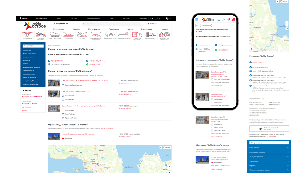The height and width of the screenshot is (173, 304).
Task: Open the Выберите бренд dropdown in mobile panel
Action: pyautogui.click(x=269, y=143)
